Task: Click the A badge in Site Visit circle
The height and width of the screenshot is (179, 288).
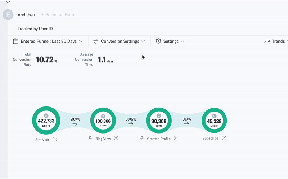Action: [46, 115]
